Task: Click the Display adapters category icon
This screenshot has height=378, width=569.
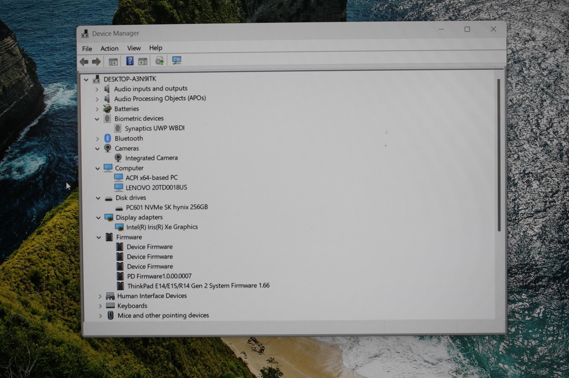Action: pyautogui.click(x=109, y=217)
